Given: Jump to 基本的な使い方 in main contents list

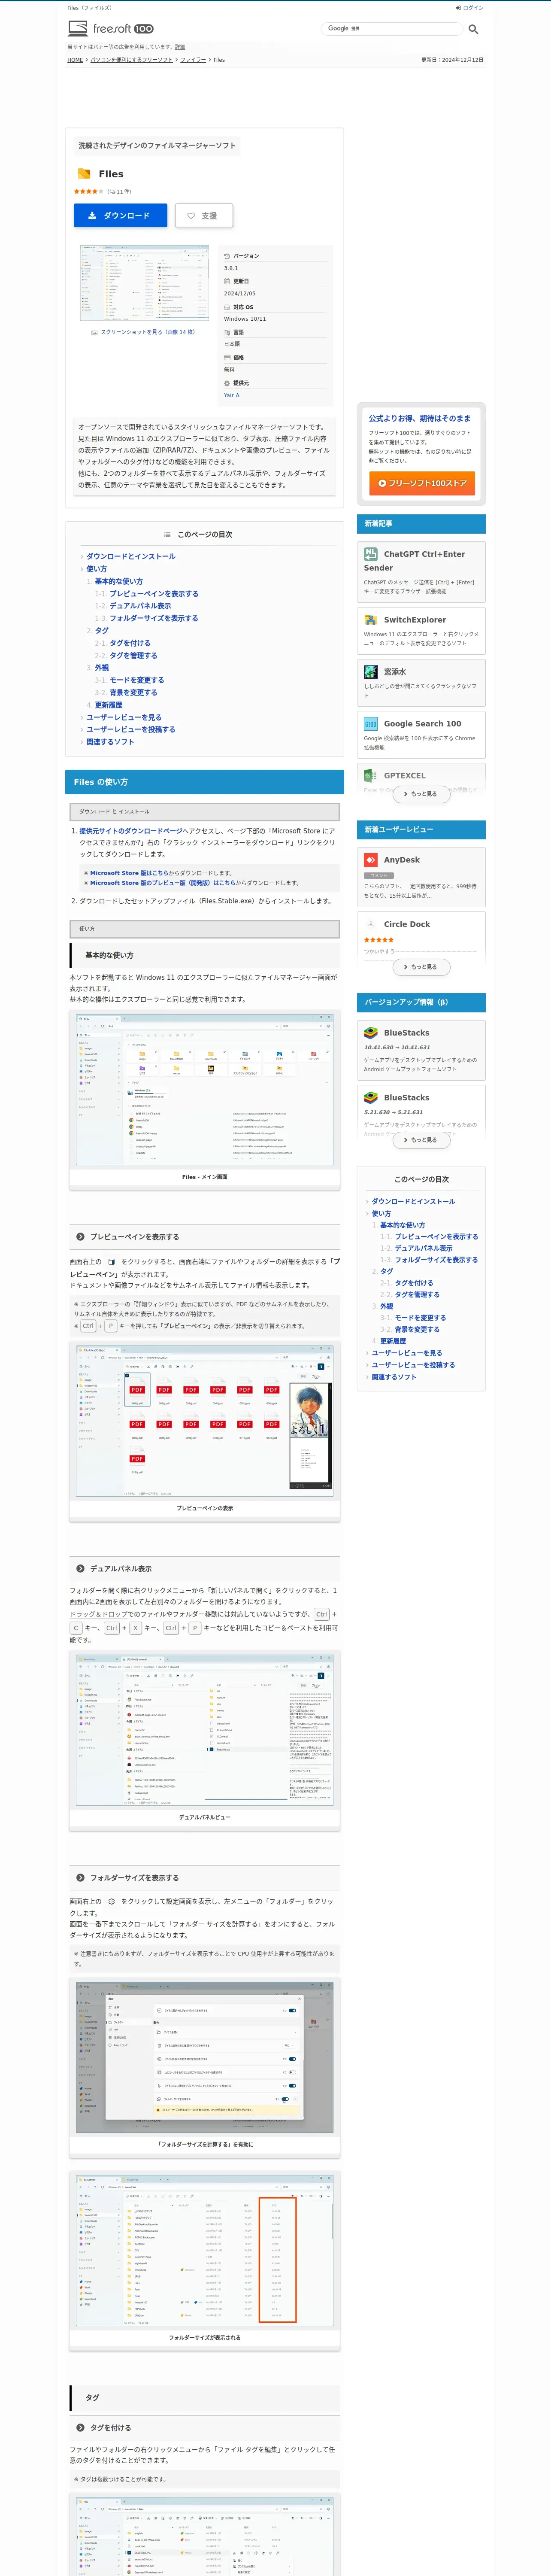Looking at the screenshot, I should [119, 582].
